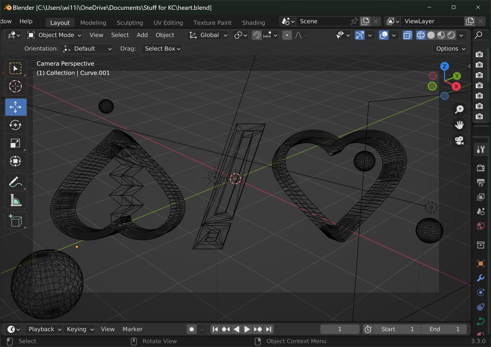Open the Output properties tab
The height and width of the screenshot is (347, 491).
pyautogui.click(x=481, y=183)
